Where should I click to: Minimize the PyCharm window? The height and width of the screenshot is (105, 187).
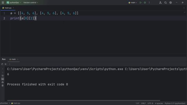176,3
